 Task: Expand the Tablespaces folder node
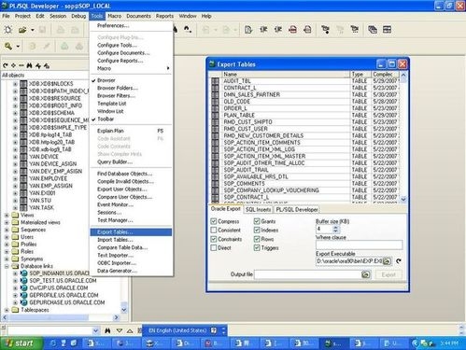click(7, 310)
